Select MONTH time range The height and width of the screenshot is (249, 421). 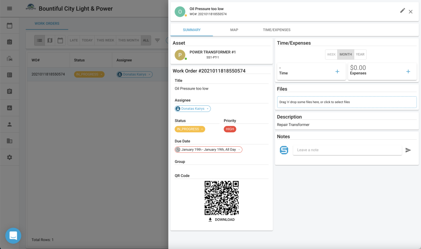click(x=346, y=54)
